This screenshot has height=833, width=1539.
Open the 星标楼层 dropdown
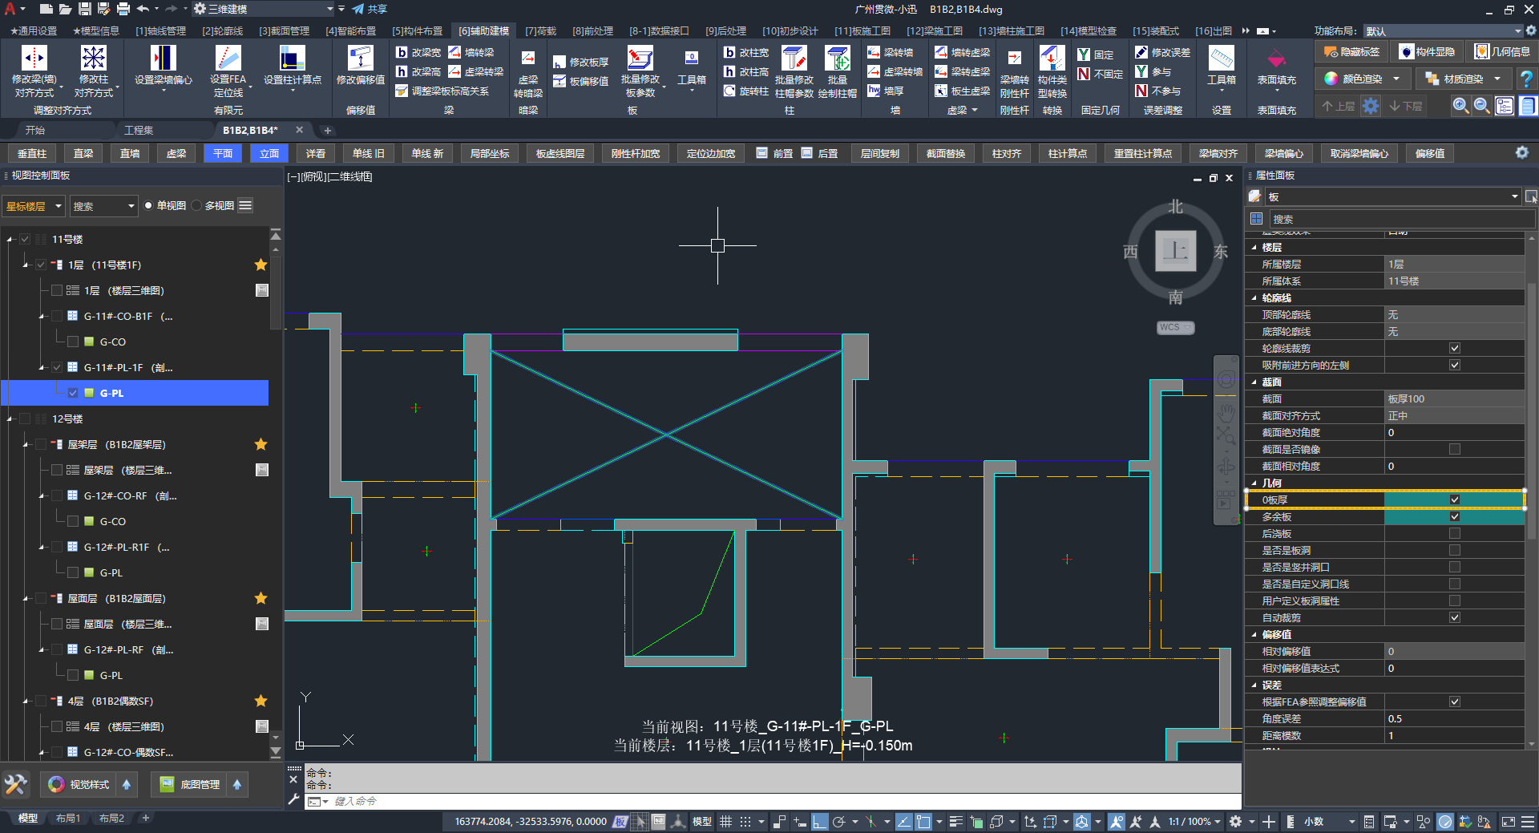click(x=34, y=206)
